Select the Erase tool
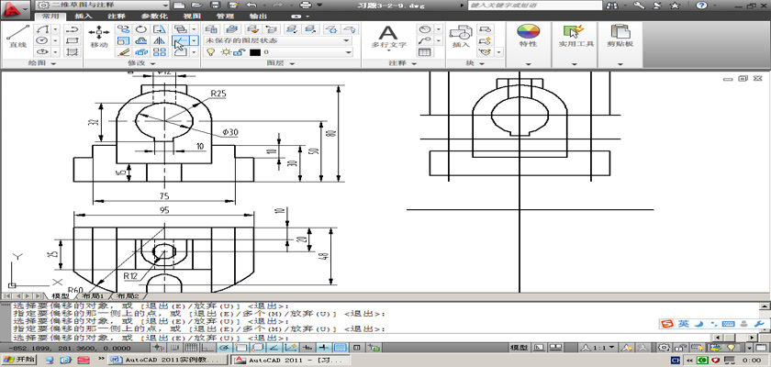The width and height of the screenshot is (771, 367). pos(124,51)
